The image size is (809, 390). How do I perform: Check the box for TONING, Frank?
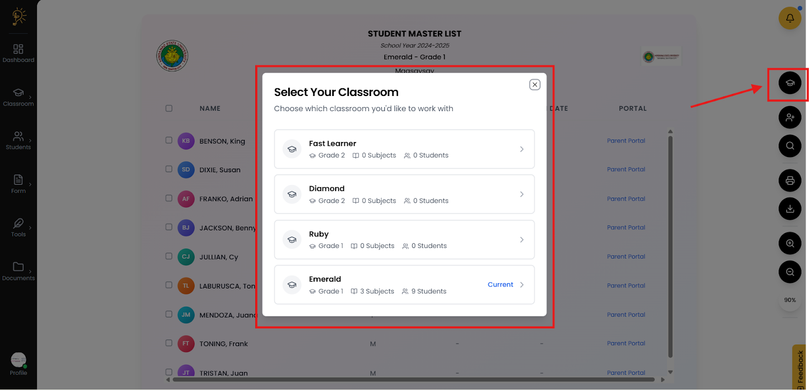pos(169,343)
